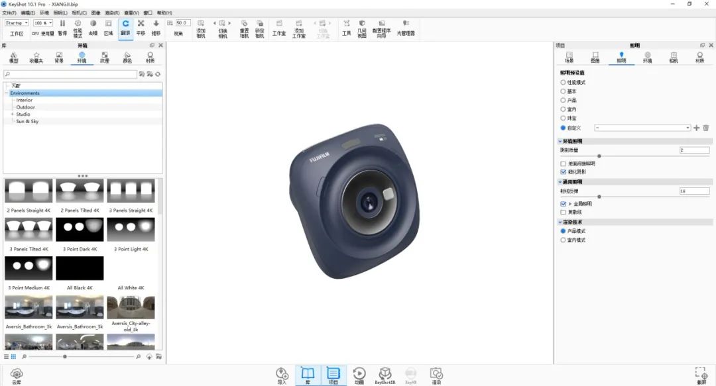The image size is (716, 386).
Task: Toggle the Library (库) panel button
Action: pyautogui.click(x=308, y=376)
